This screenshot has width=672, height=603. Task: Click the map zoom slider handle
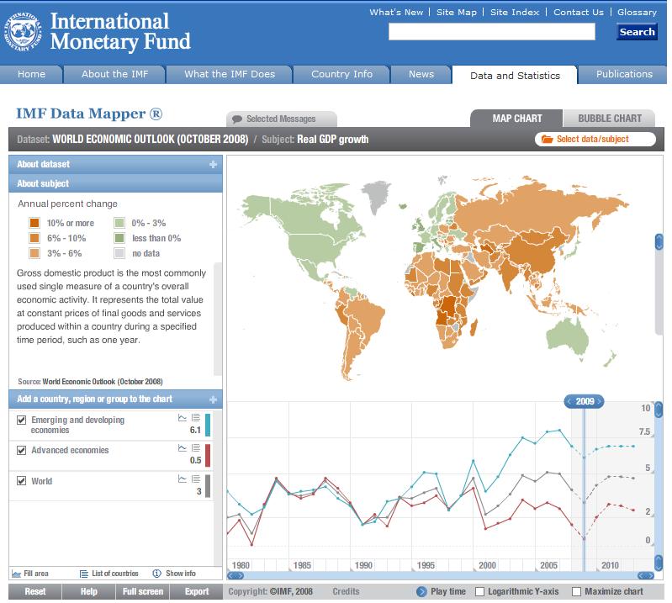[x=659, y=241]
